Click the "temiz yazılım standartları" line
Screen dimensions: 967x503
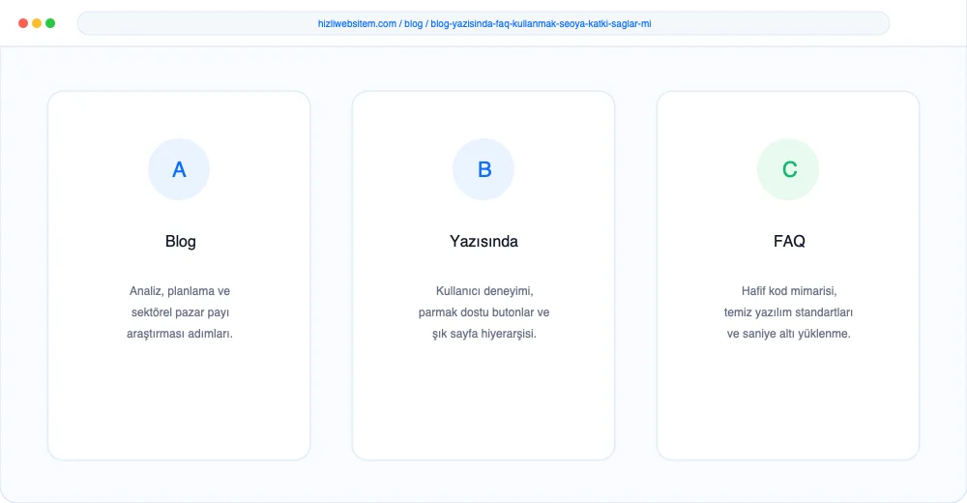click(x=788, y=312)
